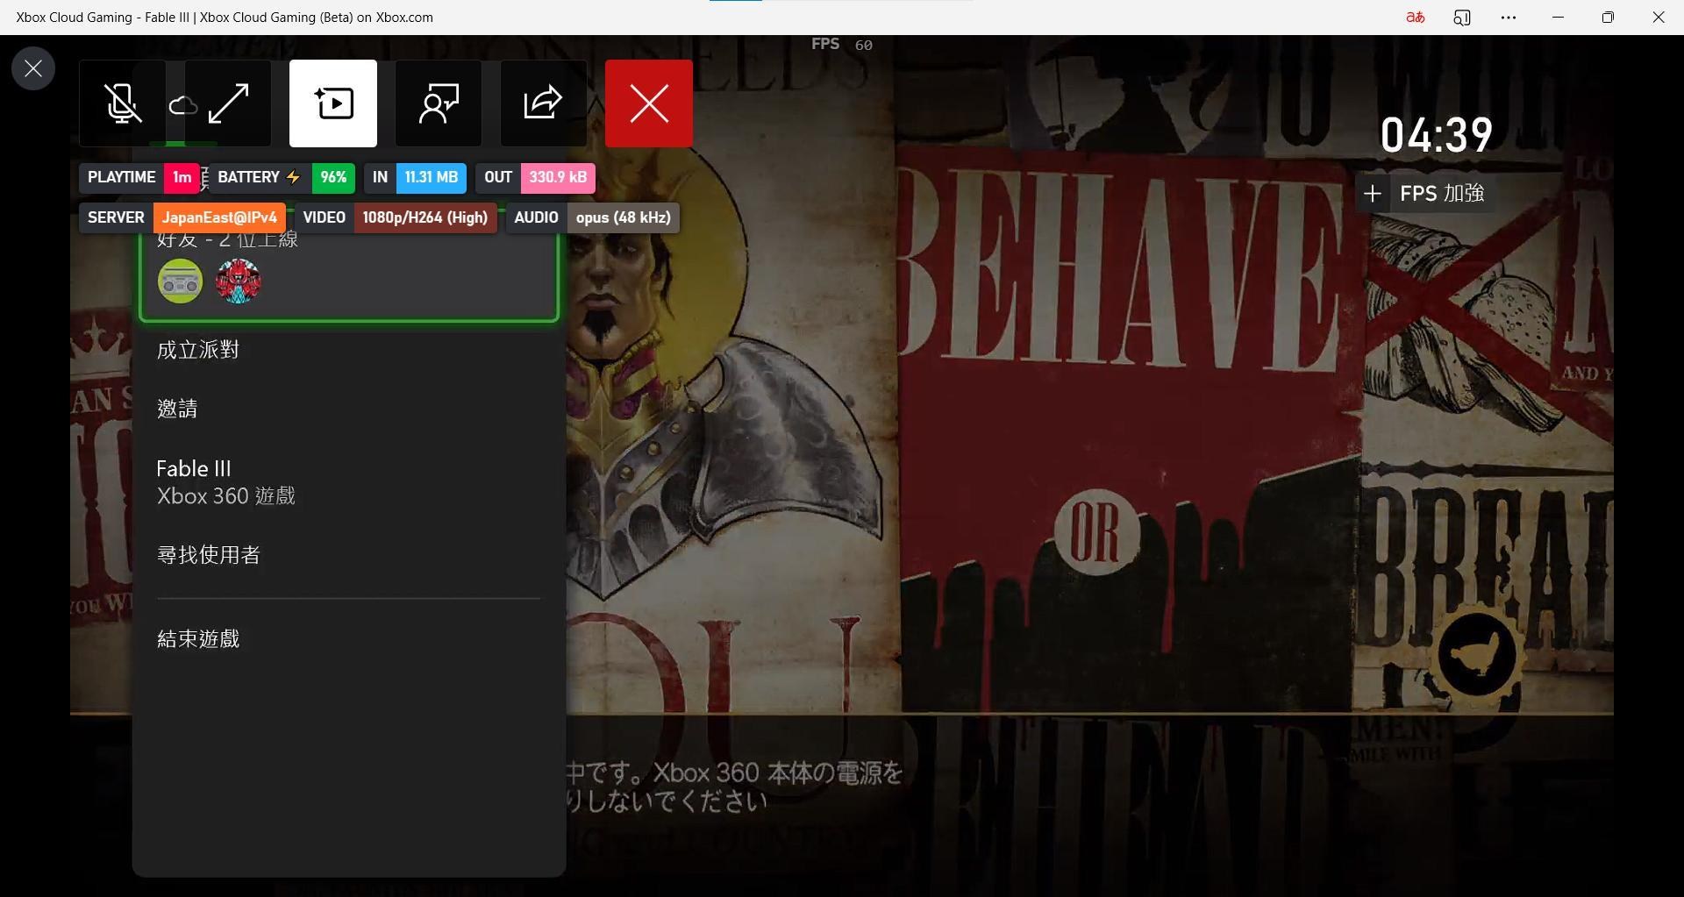Click the SERVER JapanEast@IPv4 badge
The image size is (1684, 897).
[x=182, y=217]
